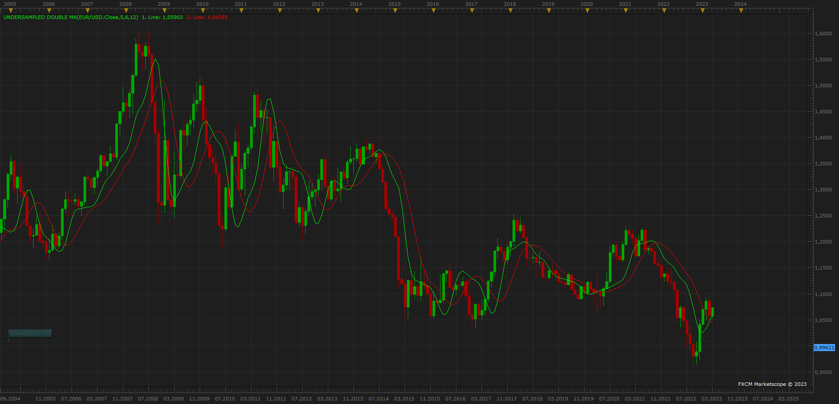The image size is (839, 404).
Task: Click the 07.2016 date axis label
Action: coord(456,399)
